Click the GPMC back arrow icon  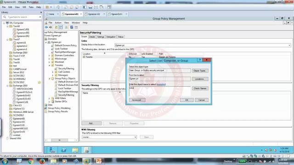click(x=46, y=27)
